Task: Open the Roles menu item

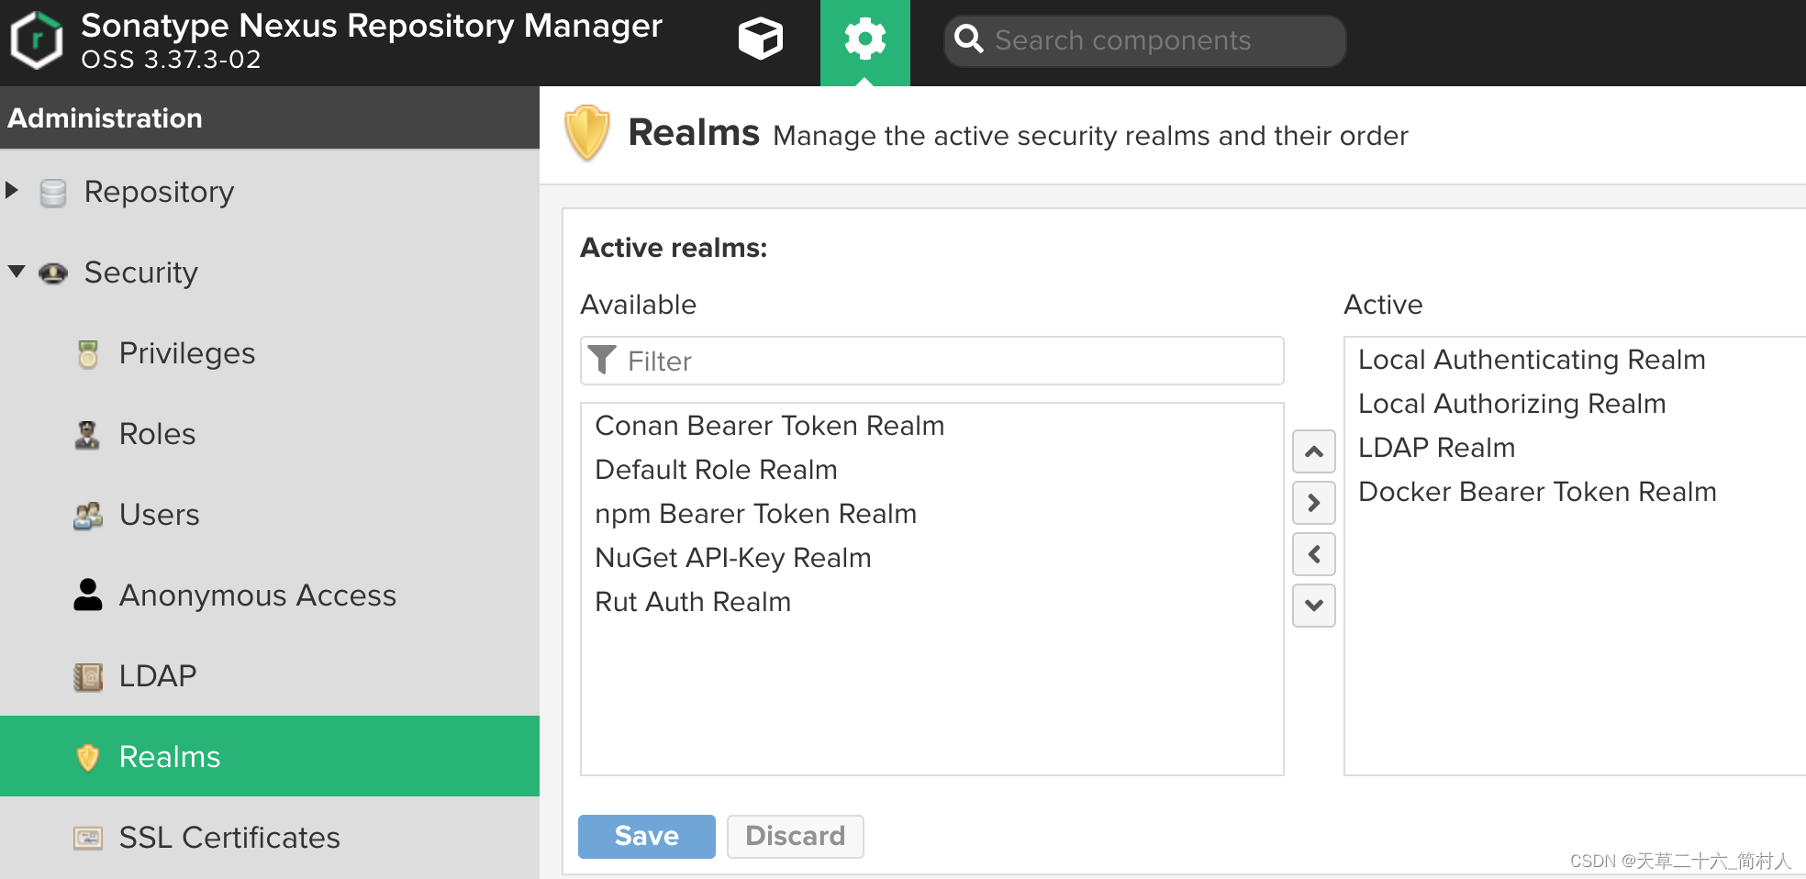Action: tap(156, 433)
